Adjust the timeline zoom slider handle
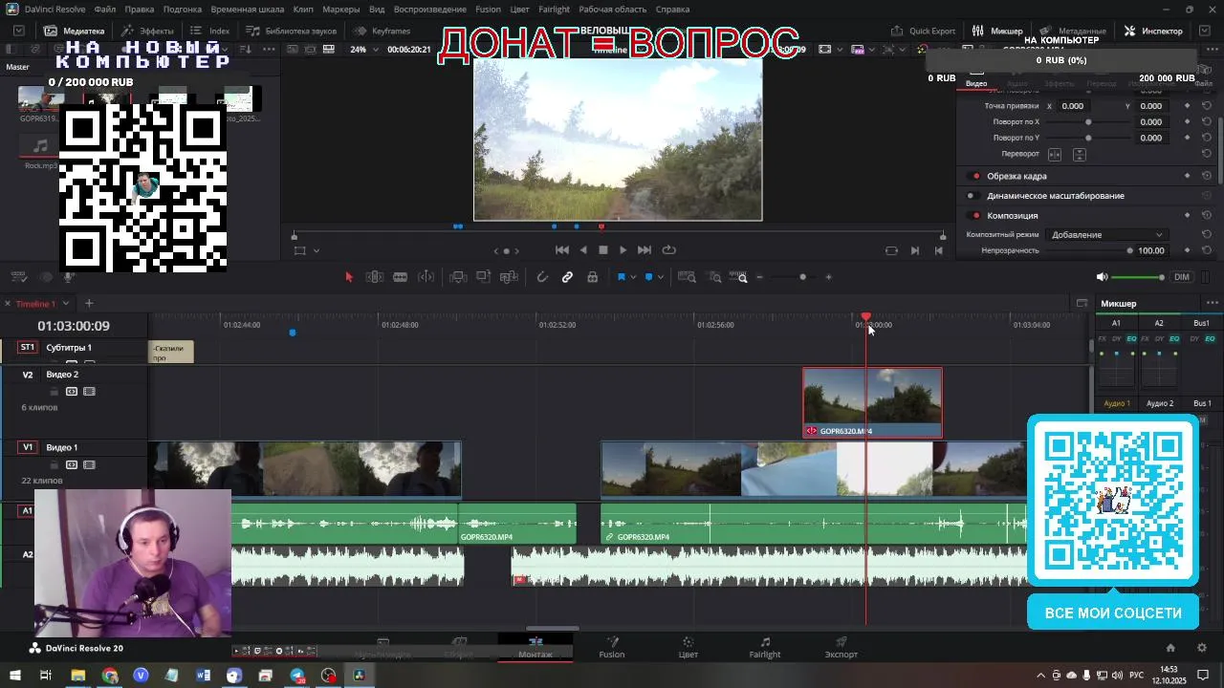1224x688 pixels. [802, 277]
